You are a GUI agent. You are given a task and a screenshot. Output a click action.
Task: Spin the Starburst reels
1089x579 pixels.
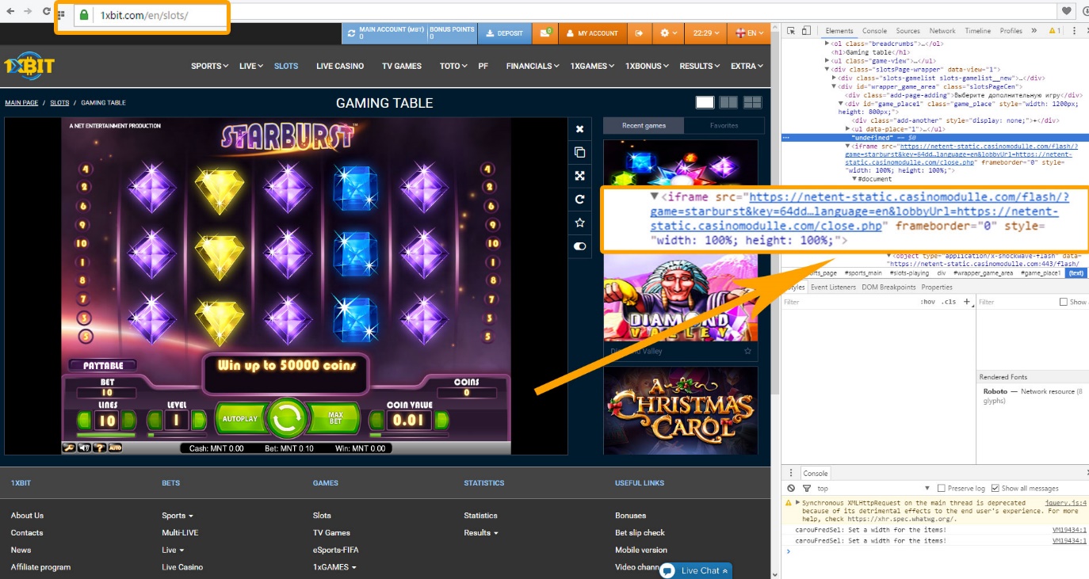click(x=285, y=417)
